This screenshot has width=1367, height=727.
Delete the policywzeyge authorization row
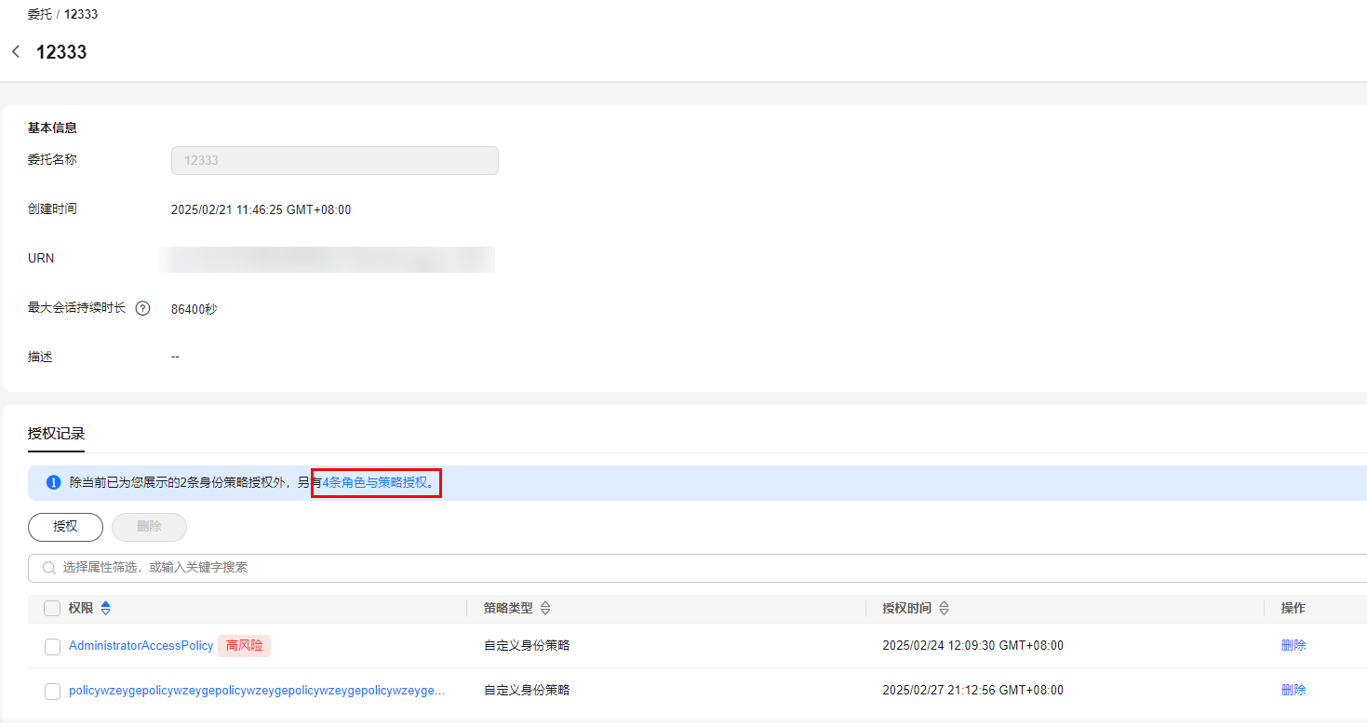click(1293, 691)
